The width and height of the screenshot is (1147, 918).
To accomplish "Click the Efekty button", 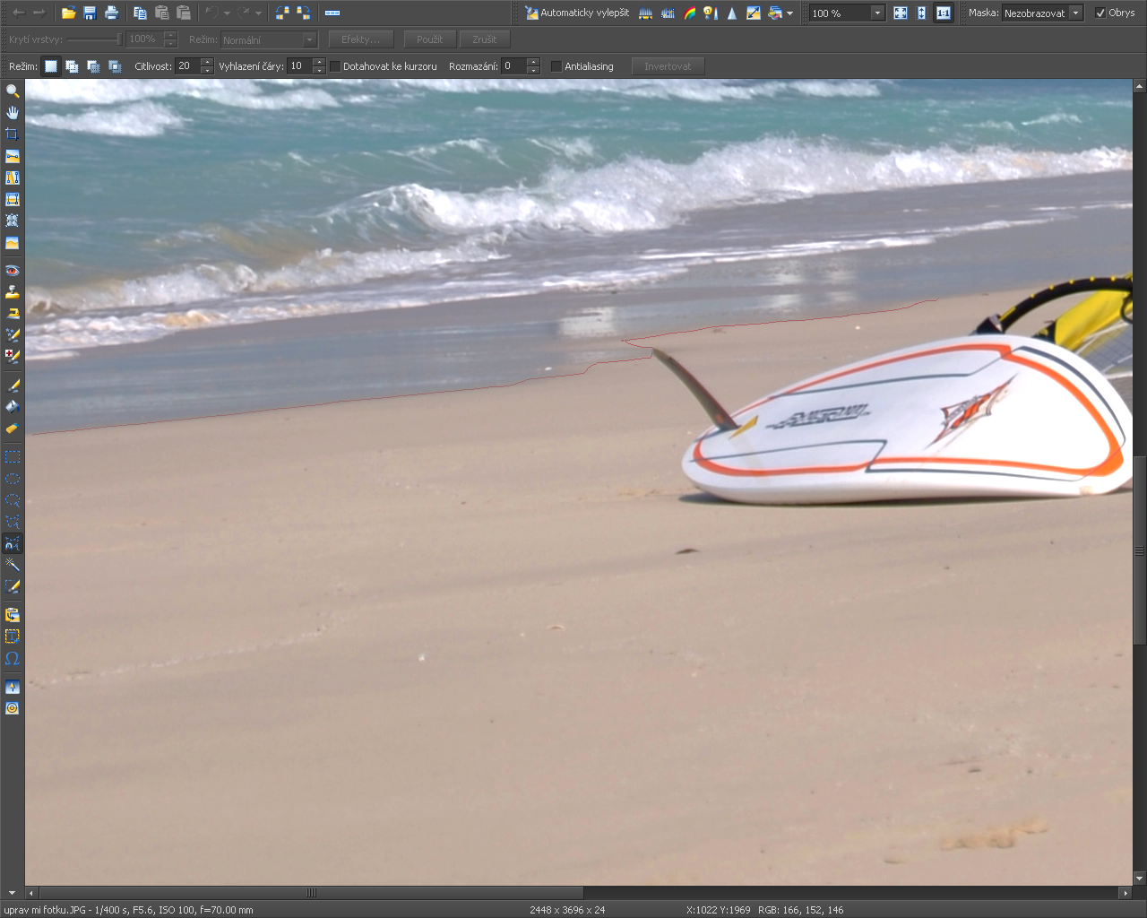I will 360,39.
